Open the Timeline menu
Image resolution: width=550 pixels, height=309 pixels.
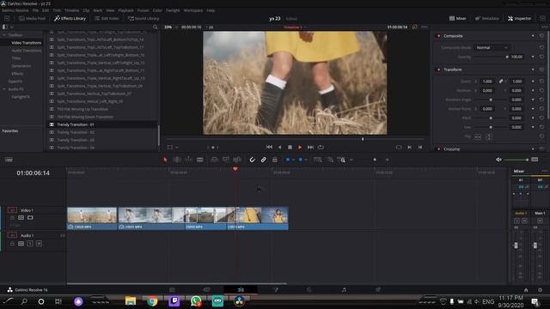[71, 10]
